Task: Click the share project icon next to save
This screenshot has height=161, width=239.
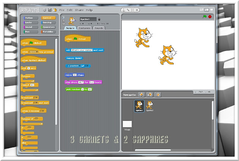Action: pyautogui.click(x=55, y=10)
